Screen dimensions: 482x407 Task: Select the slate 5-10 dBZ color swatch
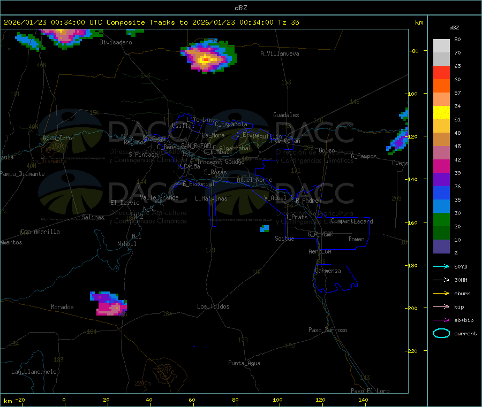(x=441, y=247)
